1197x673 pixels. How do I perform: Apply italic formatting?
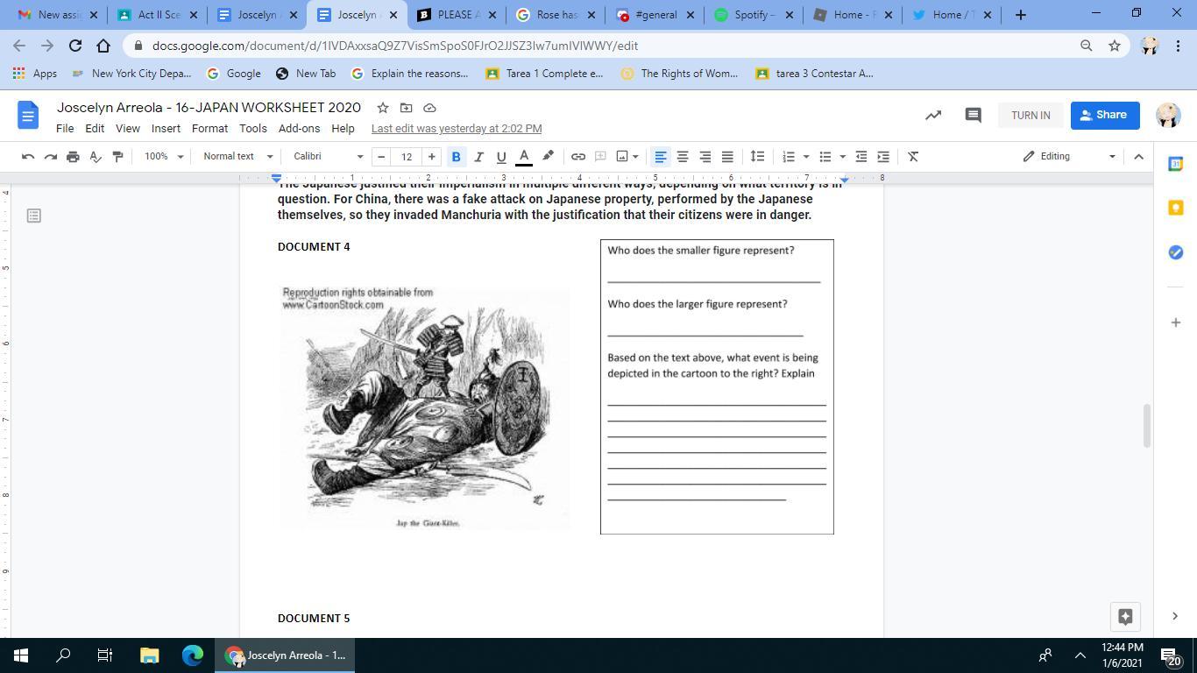click(x=478, y=156)
